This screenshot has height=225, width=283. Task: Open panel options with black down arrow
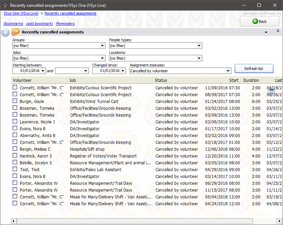[266, 32]
